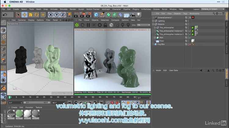
Task: Add a Camera object
Action: [133, 15]
